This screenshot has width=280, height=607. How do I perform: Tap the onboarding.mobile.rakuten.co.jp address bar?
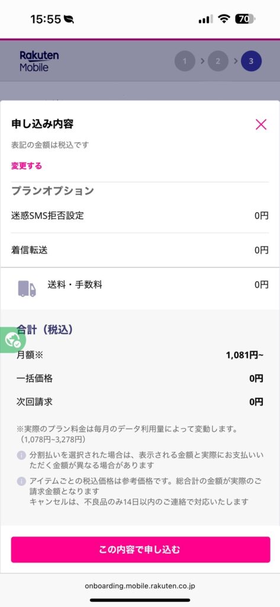tap(140, 586)
